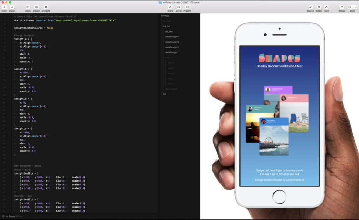Reload the prototype preview
The width and height of the screenshot is (359, 220).
coord(342,7)
